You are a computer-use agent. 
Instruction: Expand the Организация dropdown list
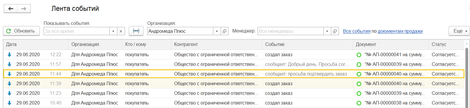pos(217,31)
